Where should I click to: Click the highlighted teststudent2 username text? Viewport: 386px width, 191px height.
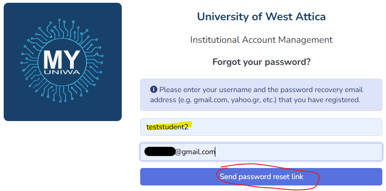[167, 127]
